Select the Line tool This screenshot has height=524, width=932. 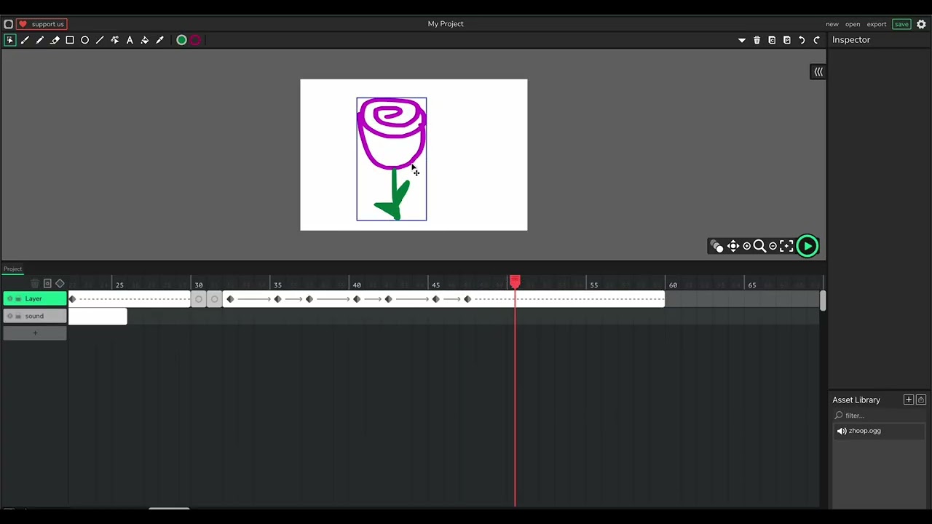tap(100, 40)
